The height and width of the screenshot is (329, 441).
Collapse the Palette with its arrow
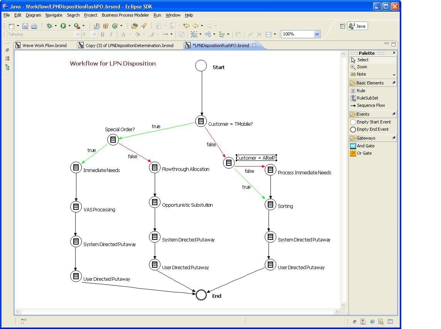394,53
